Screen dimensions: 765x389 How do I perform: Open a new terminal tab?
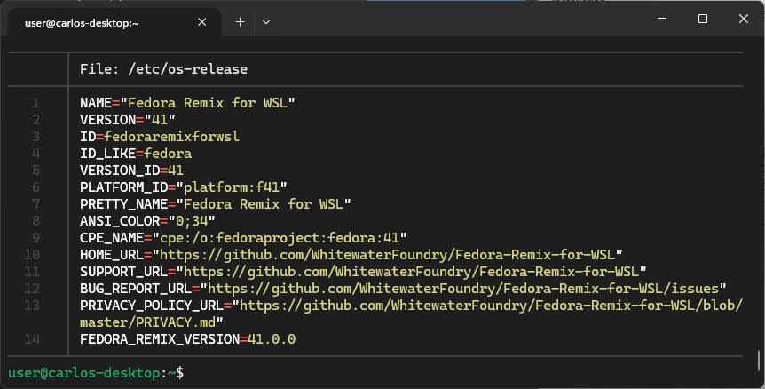pyautogui.click(x=240, y=22)
